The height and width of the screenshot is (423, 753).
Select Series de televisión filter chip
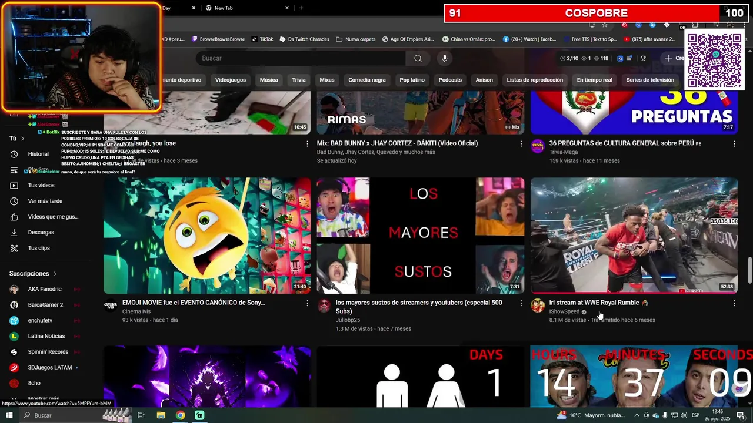tap(650, 80)
